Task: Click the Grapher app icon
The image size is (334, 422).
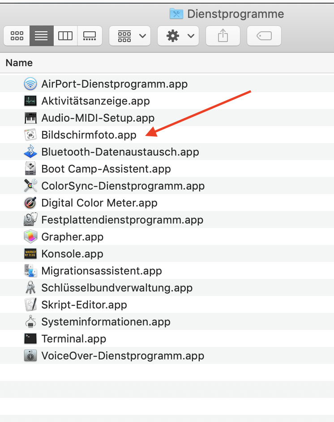Action: (30, 237)
